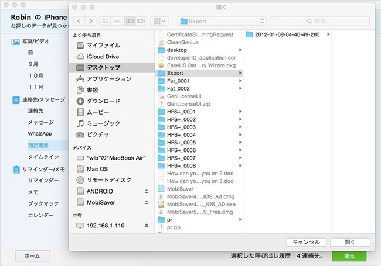381x266 pixels.
Task: Open ダウンロード in the sidebar
Action: [112, 101]
